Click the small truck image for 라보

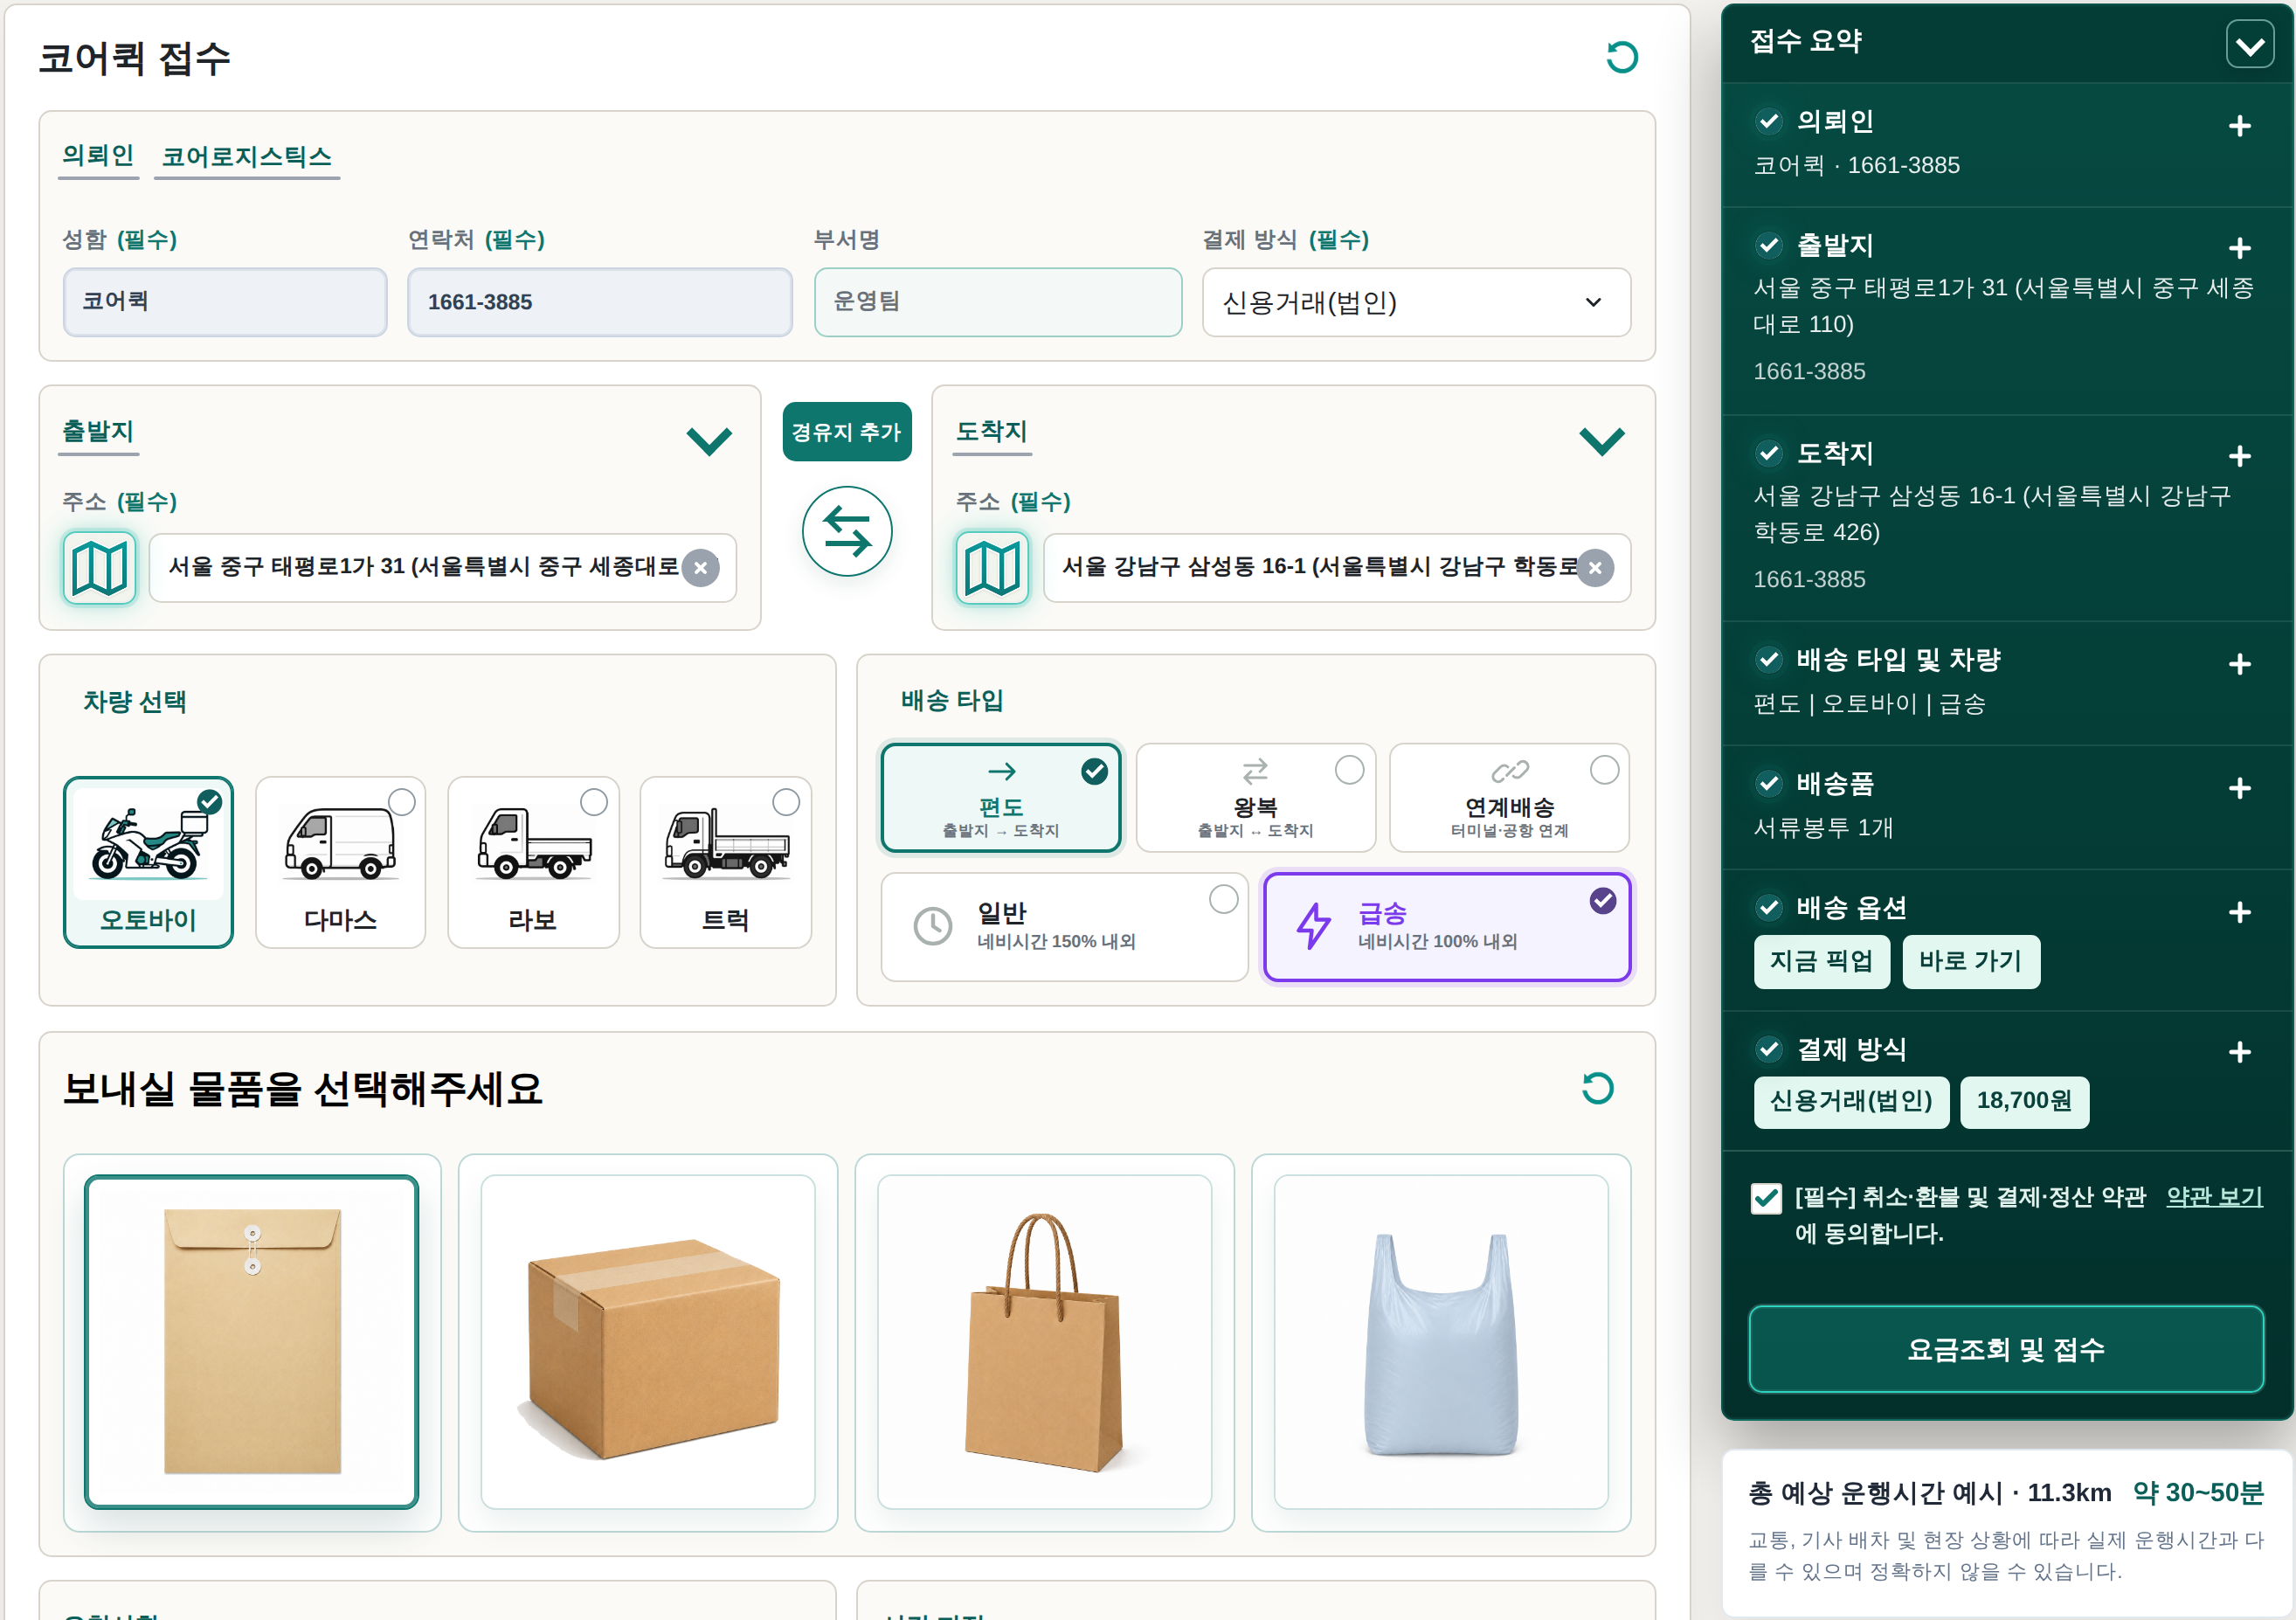click(534, 843)
